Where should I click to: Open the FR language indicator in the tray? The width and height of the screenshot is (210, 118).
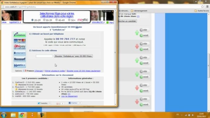[x=177, y=114]
